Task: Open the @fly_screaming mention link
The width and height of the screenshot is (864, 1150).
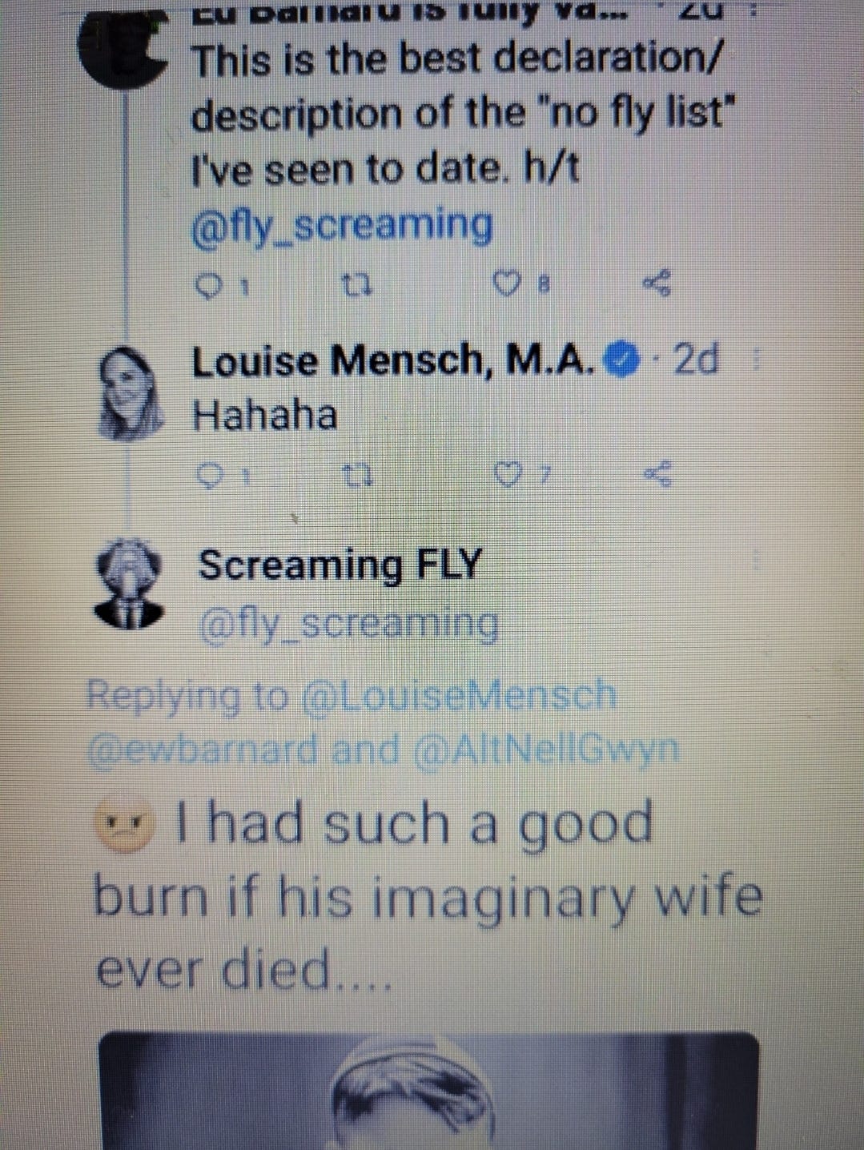Action: [x=342, y=225]
